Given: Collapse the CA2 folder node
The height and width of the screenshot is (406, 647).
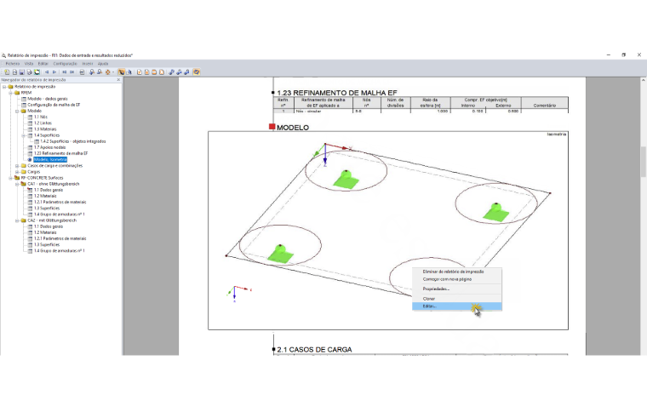Looking at the screenshot, I should [17, 220].
